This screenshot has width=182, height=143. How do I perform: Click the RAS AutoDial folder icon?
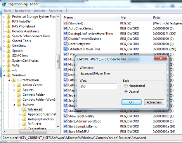point(9,21)
